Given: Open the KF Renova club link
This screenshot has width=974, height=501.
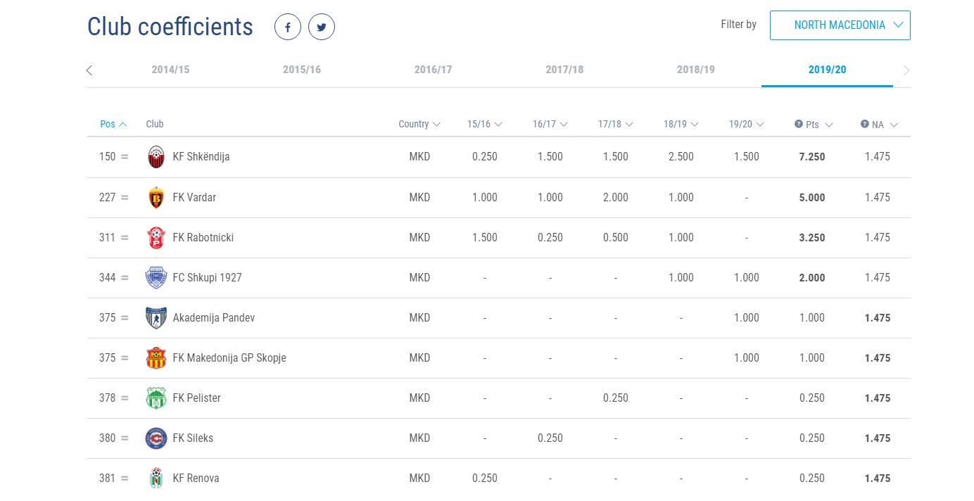Looking at the screenshot, I should [x=196, y=478].
